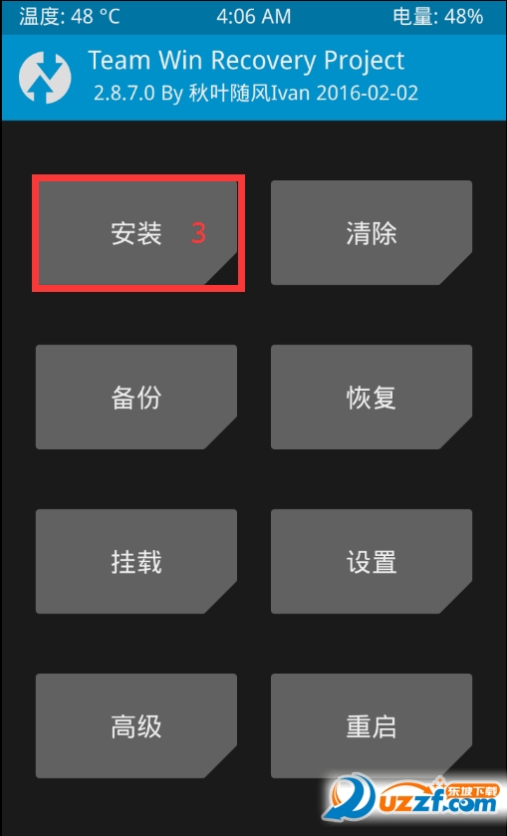
Task: Tap the 电量 48% battery indicator
Action: point(438,17)
